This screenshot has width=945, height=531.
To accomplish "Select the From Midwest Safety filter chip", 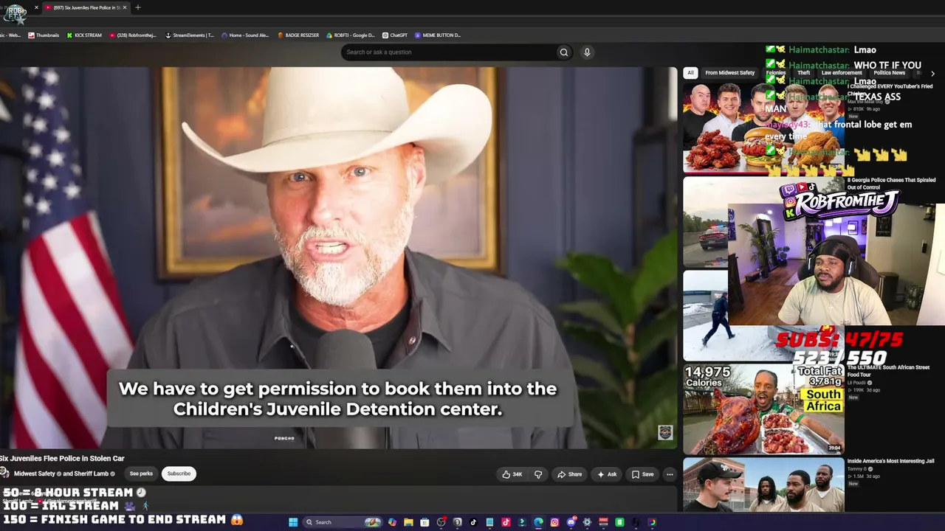I will (x=730, y=73).
